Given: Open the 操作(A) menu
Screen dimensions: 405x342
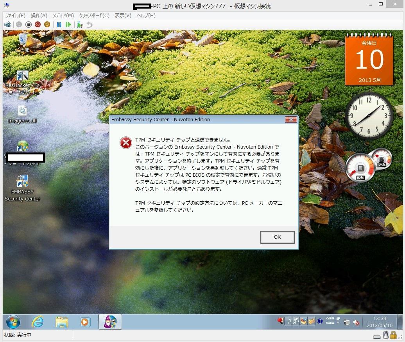Looking at the screenshot, I should coord(39,16).
